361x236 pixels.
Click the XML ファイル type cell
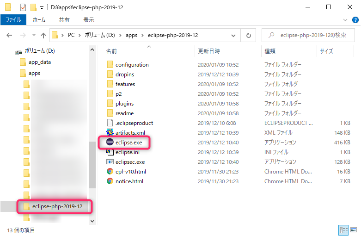[278, 133]
